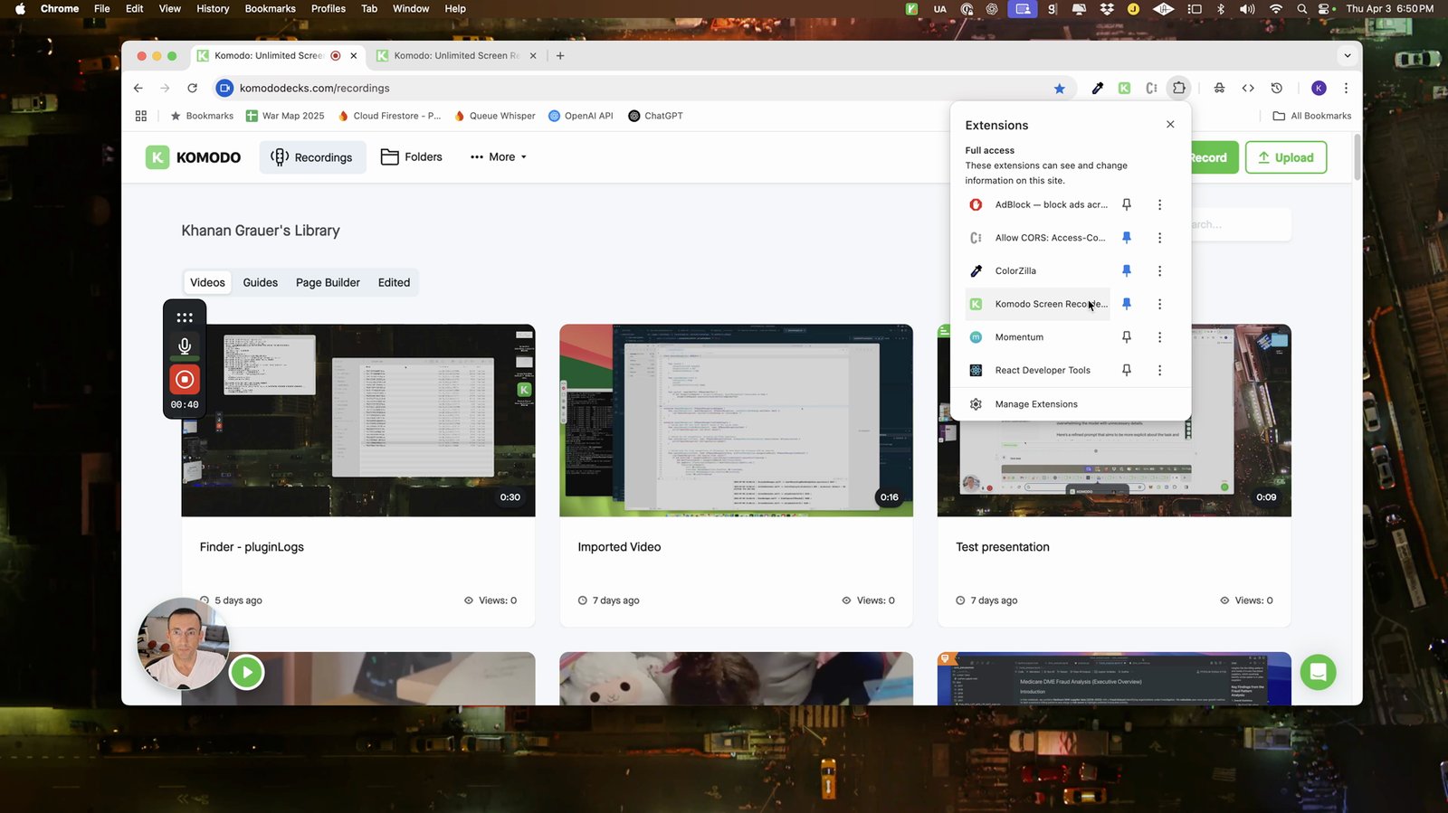Open the chat support bubble
Viewport: 1448px width, 813px height.
1318,672
